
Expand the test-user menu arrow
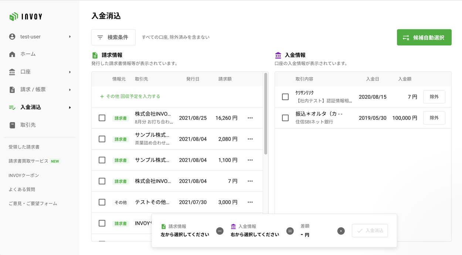tap(70, 37)
